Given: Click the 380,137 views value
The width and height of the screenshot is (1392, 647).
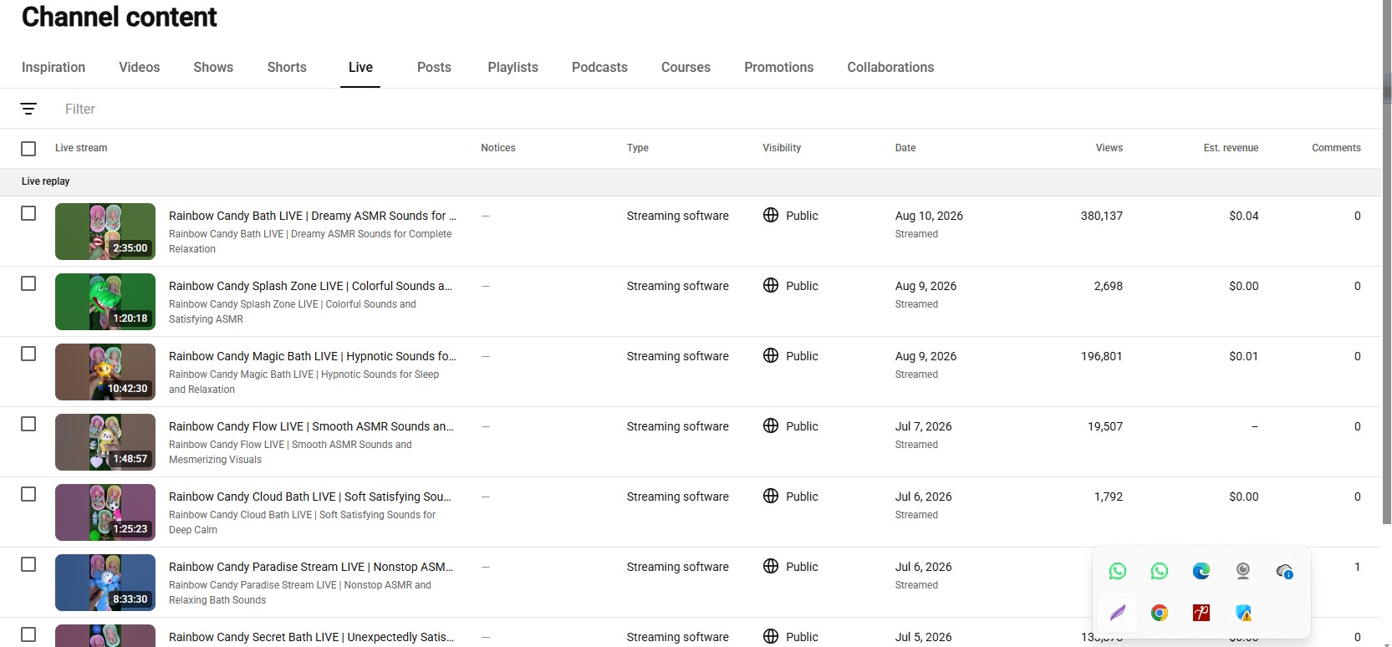Looking at the screenshot, I should [x=1101, y=216].
